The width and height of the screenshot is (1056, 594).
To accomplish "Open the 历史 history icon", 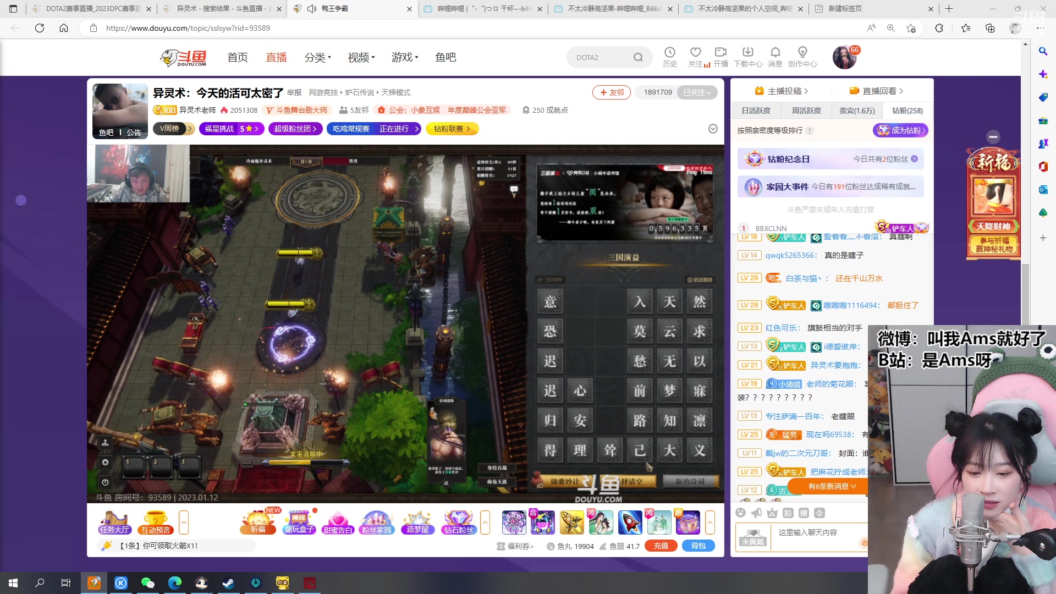I will 670,57.
